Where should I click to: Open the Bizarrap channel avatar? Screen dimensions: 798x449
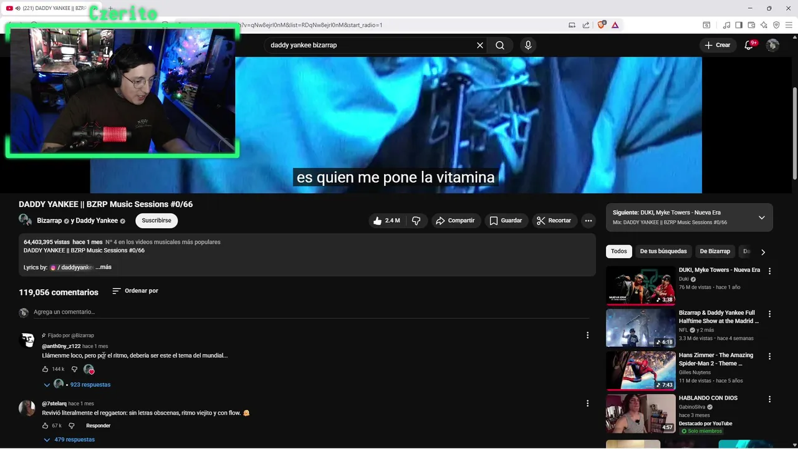pyautogui.click(x=26, y=220)
